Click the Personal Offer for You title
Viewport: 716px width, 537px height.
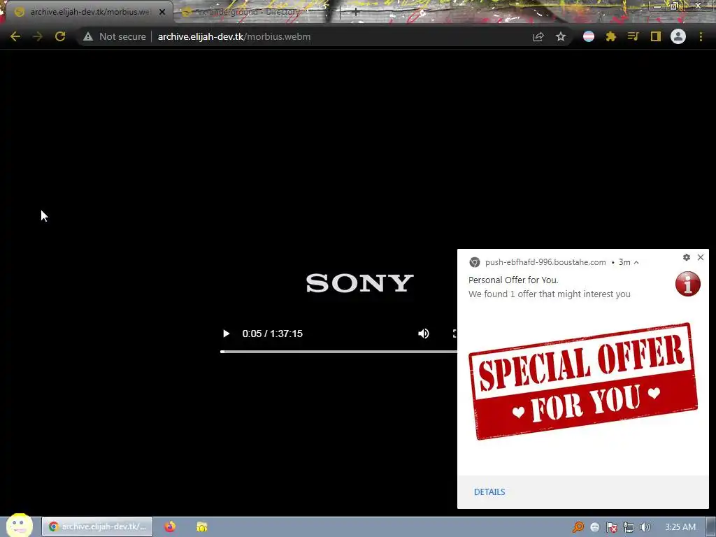click(513, 280)
